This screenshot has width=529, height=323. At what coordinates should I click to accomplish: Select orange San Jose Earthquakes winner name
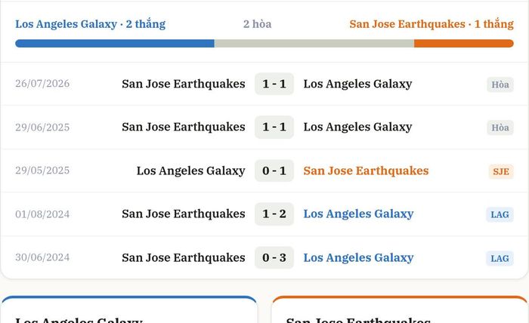point(366,171)
